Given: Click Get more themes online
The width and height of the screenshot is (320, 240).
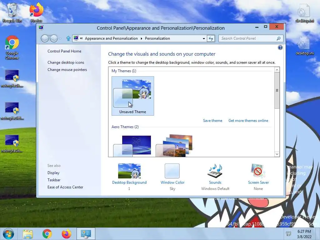Looking at the screenshot, I should click(x=248, y=121).
